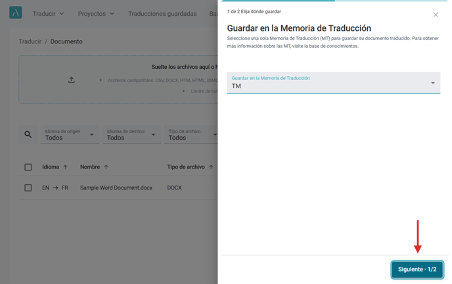Click the EN → FR language cell
Image resolution: width=452 pixels, height=284 pixels.
[55, 188]
